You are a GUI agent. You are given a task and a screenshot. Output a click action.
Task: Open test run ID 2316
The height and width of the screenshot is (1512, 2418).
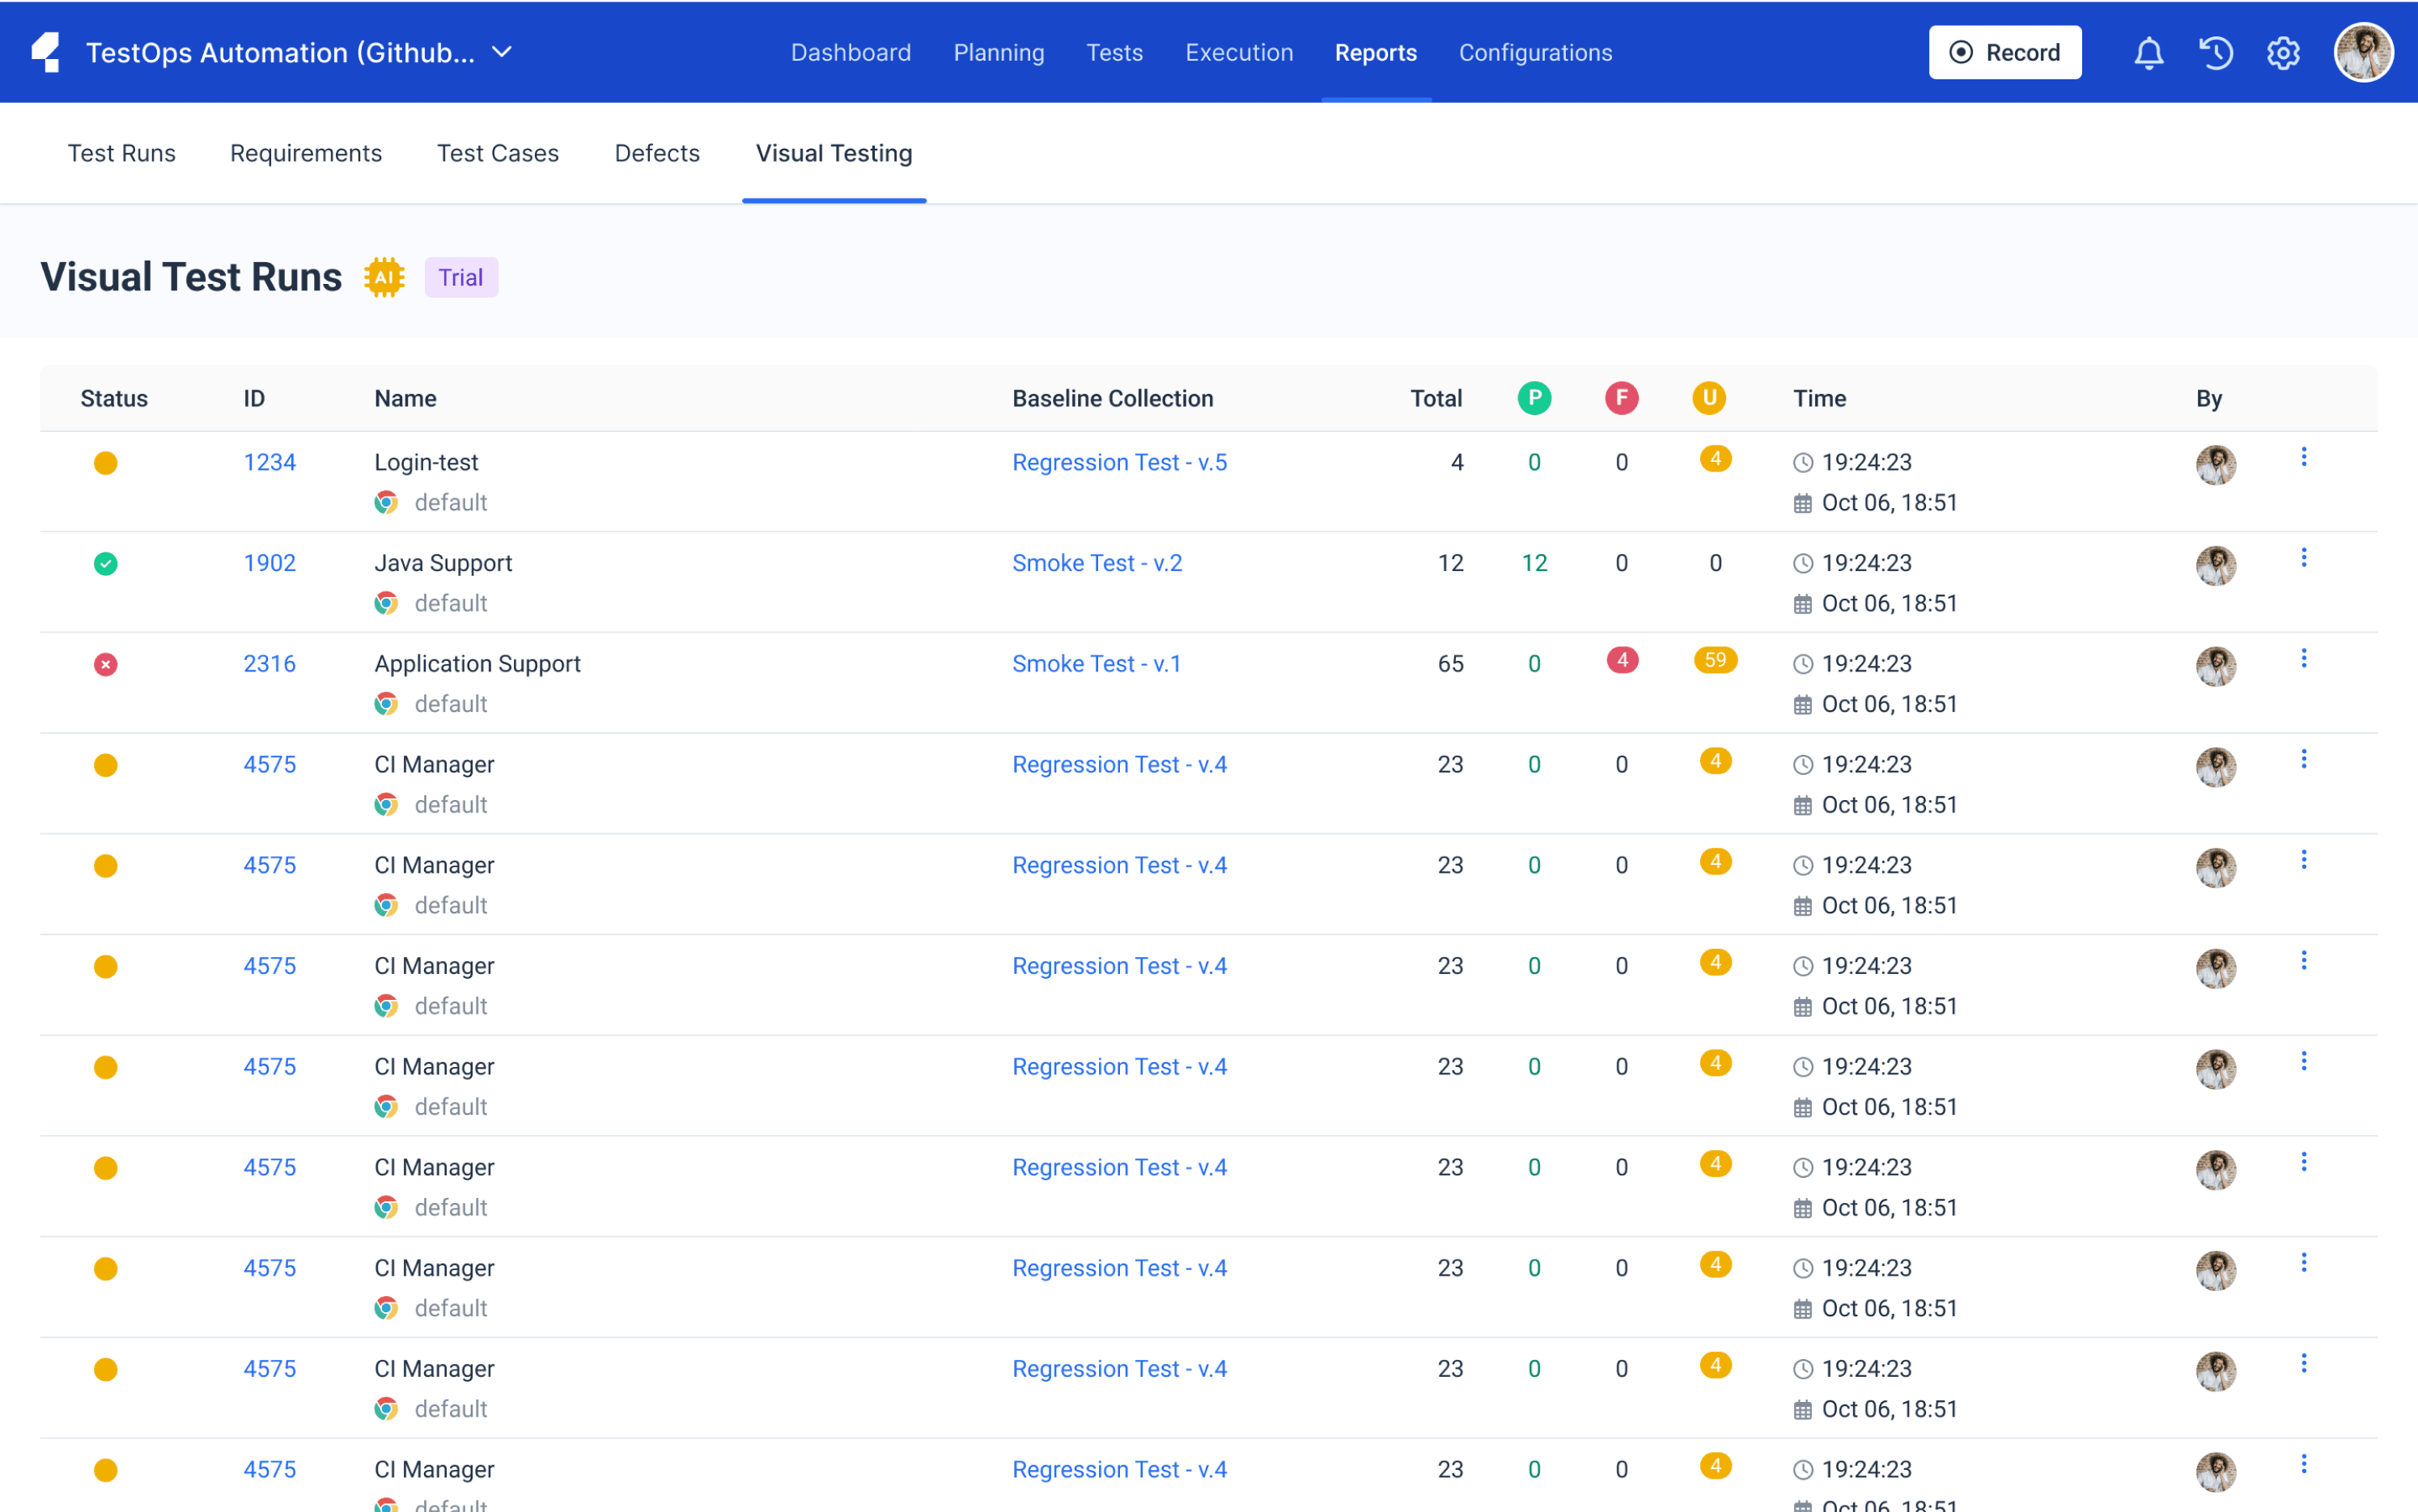pyautogui.click(x=270, y=664)
